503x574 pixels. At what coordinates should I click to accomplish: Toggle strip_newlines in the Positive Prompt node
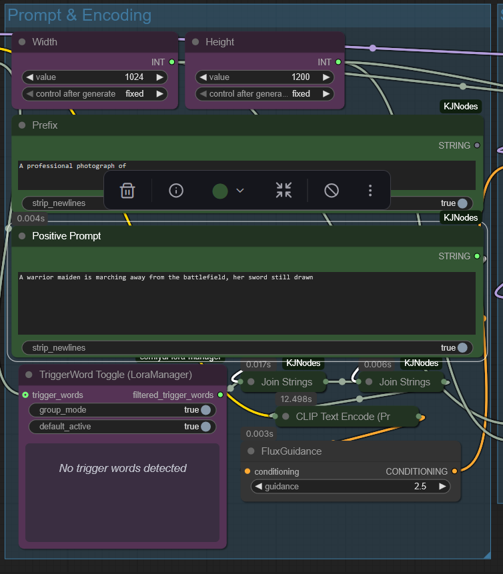(x=462, y=347)
